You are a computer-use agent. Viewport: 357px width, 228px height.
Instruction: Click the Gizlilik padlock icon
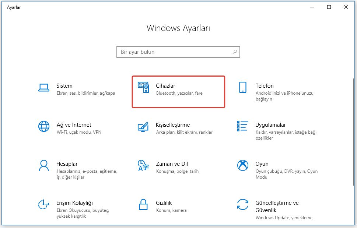pos(143,204)
